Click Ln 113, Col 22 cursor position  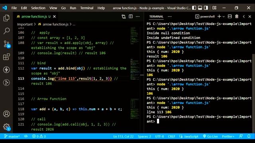(x=124, y=137)
